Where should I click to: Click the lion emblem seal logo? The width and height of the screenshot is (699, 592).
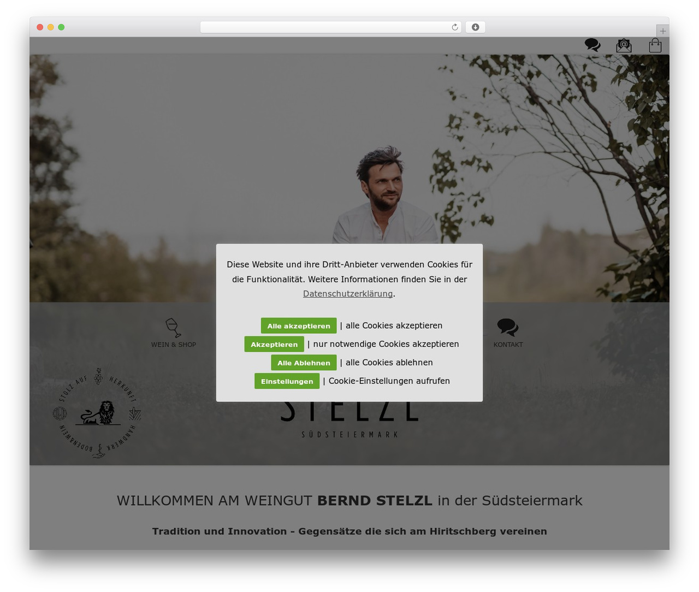point(97,413)
